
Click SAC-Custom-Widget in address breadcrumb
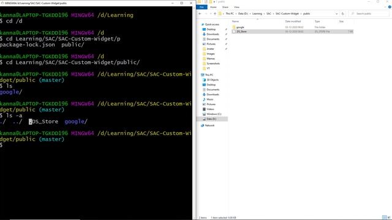point(287,13)
